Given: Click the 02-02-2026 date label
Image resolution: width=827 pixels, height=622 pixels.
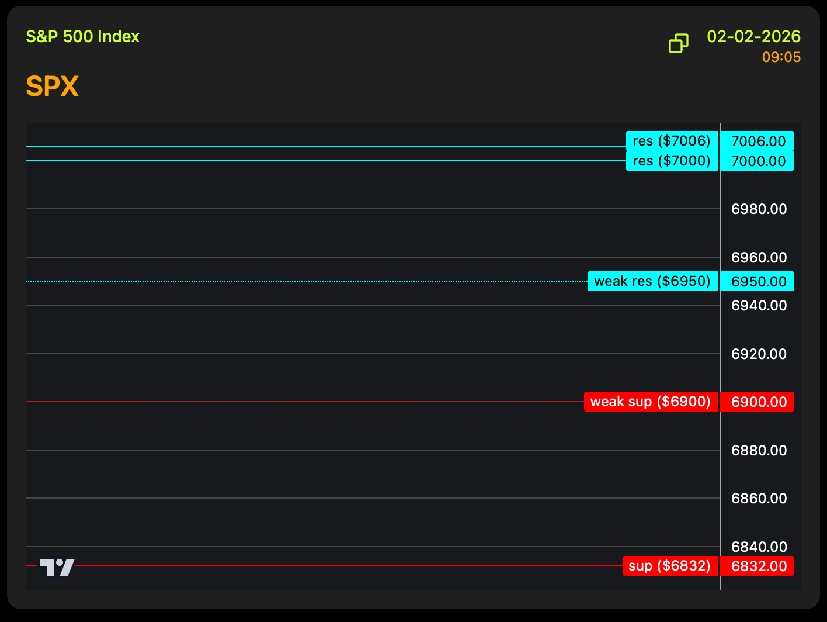Looking at the screenshot, I should pyautogui.click(x=753, y=36).
